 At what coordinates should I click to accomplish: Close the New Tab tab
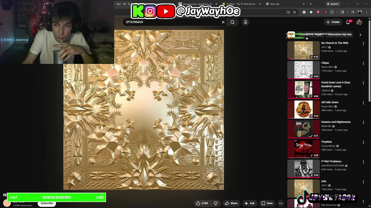pyautogui.click(x=304, y=4)
